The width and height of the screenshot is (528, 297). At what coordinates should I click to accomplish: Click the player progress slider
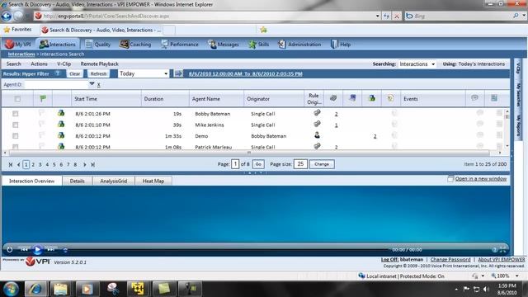tap(229, 249)
